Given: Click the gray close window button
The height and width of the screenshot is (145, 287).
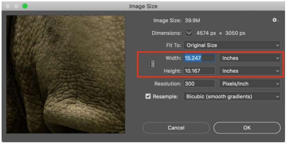Looking at the screenshot, I should point(8,6).
